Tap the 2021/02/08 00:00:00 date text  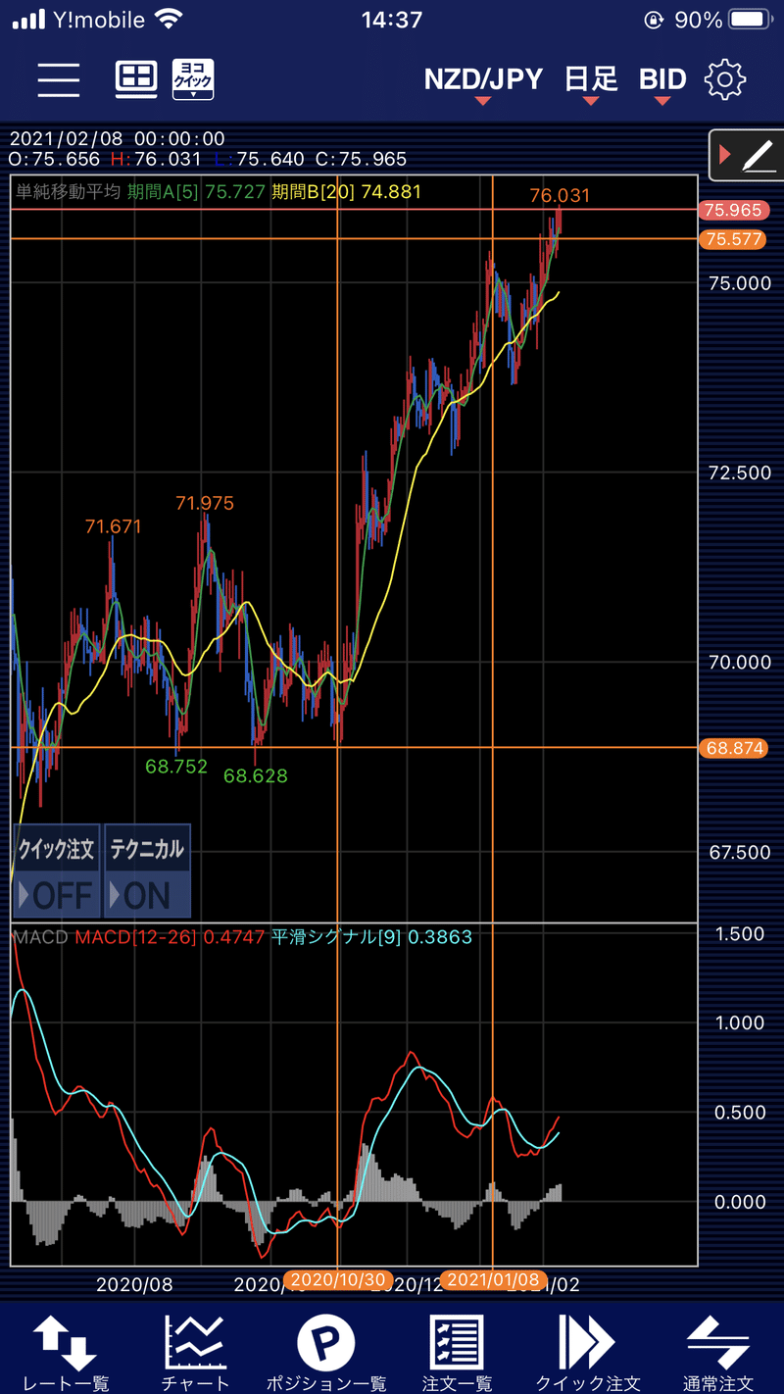pos(117,140)
